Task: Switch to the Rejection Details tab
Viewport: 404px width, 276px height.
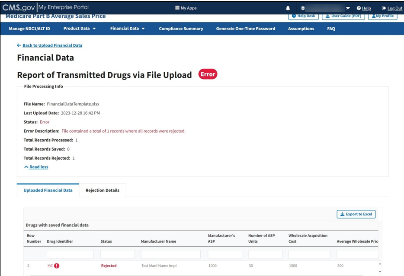Action: point(103,190)
